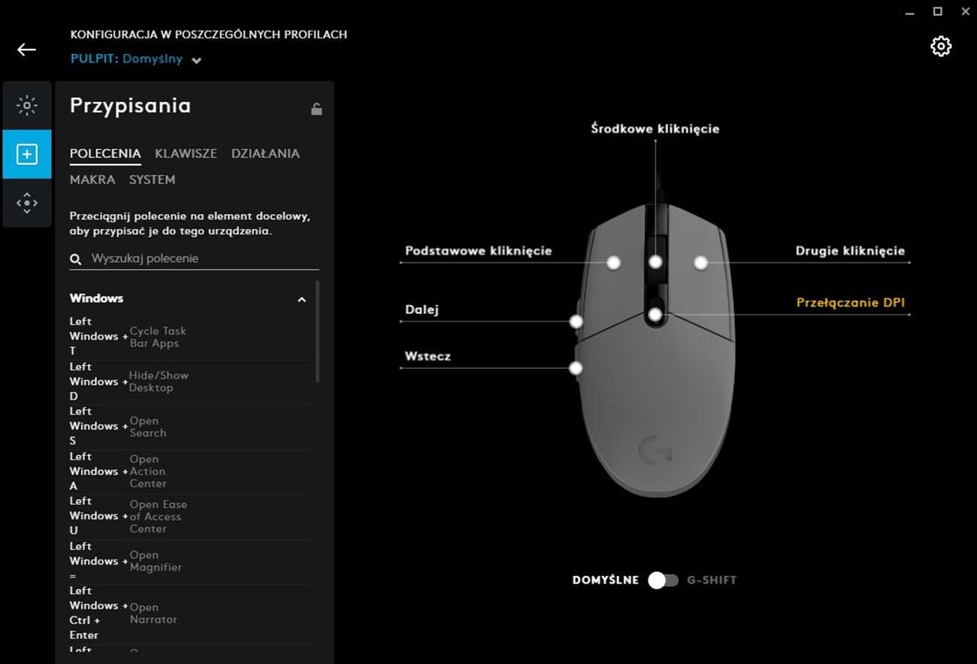The width and height of the screenshot is (977, 664).
Task: Click the search magnifier icon
Action: click(76, 259)
